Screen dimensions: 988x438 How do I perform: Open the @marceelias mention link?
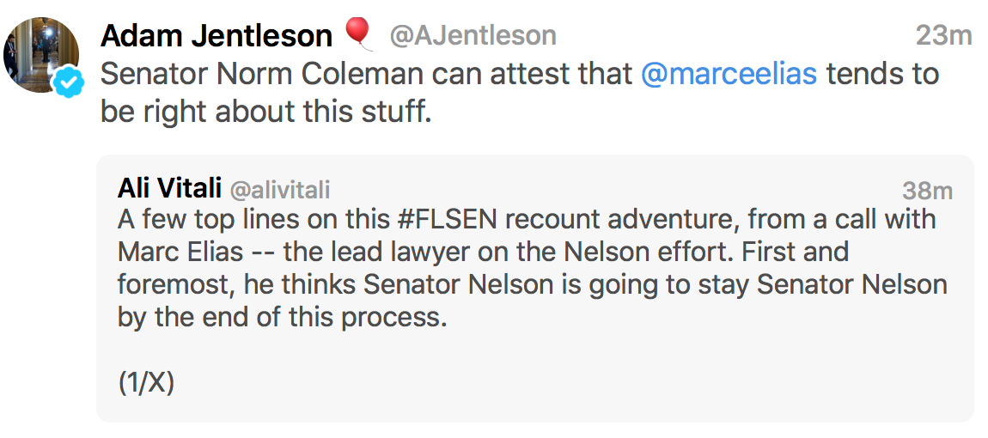click(729, 74)
